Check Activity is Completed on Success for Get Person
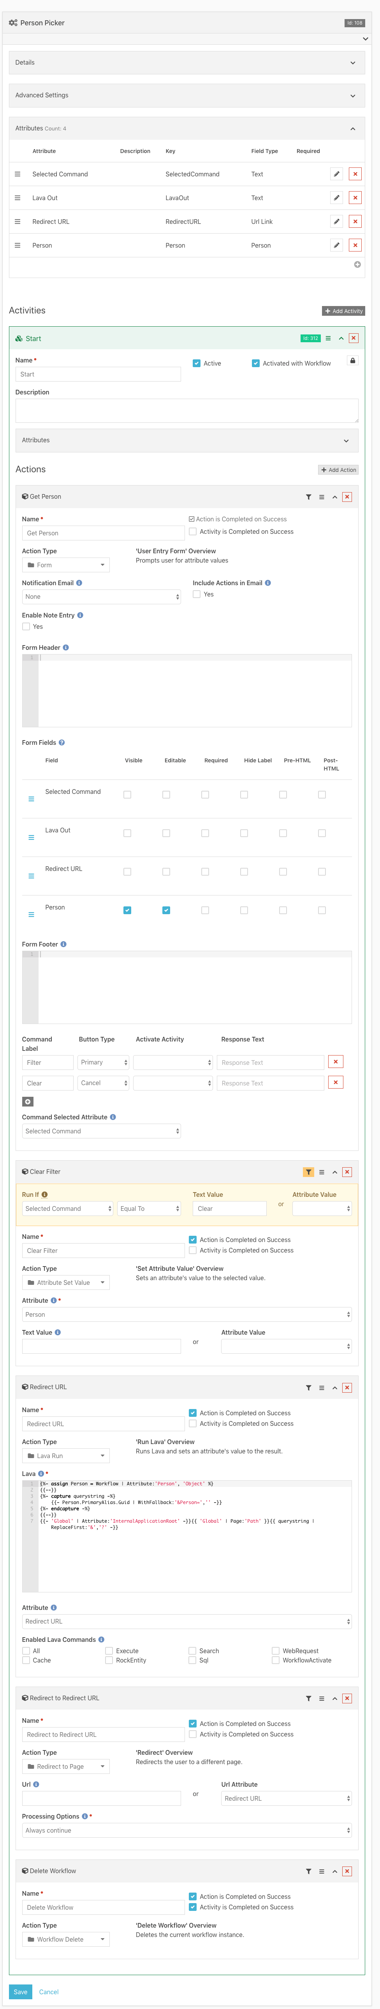This screenshot has height=2009, width=380. coord(193,532)
